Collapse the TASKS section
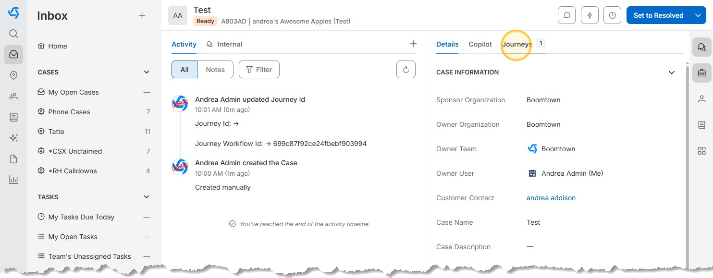The image size is (713, 278). pos(147,197)
